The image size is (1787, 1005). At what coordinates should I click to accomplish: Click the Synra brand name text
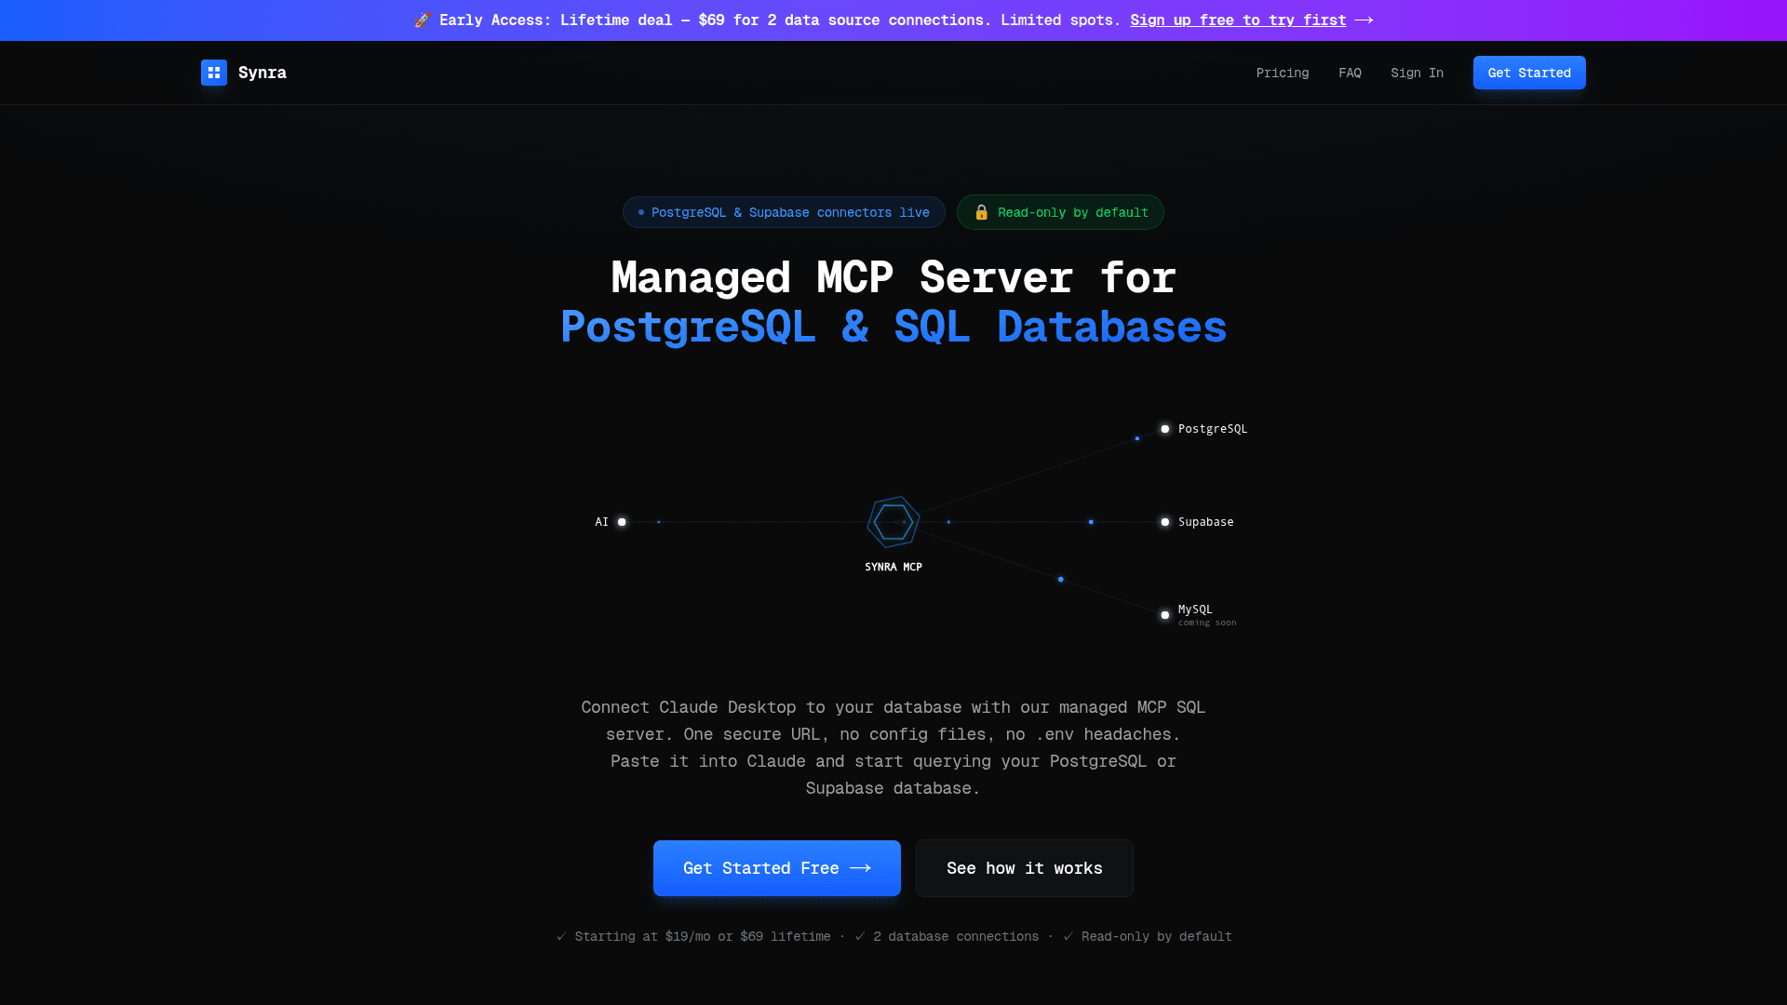tap(262, 73)
